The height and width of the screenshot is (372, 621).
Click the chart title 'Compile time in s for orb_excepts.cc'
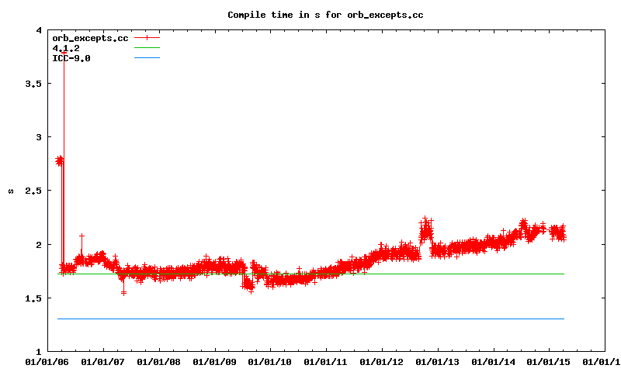(325, 15)
